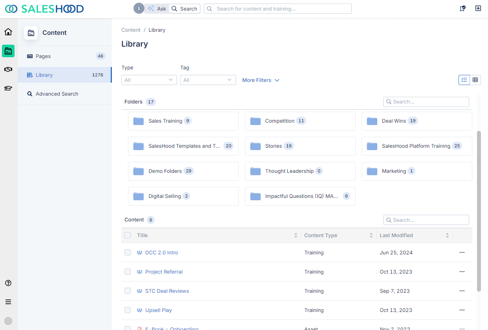Viewport: 488px width, 330px height.
Task: Open SalesHood Platform Training folder
Action: pyautogui.click(x=417, y=146)
